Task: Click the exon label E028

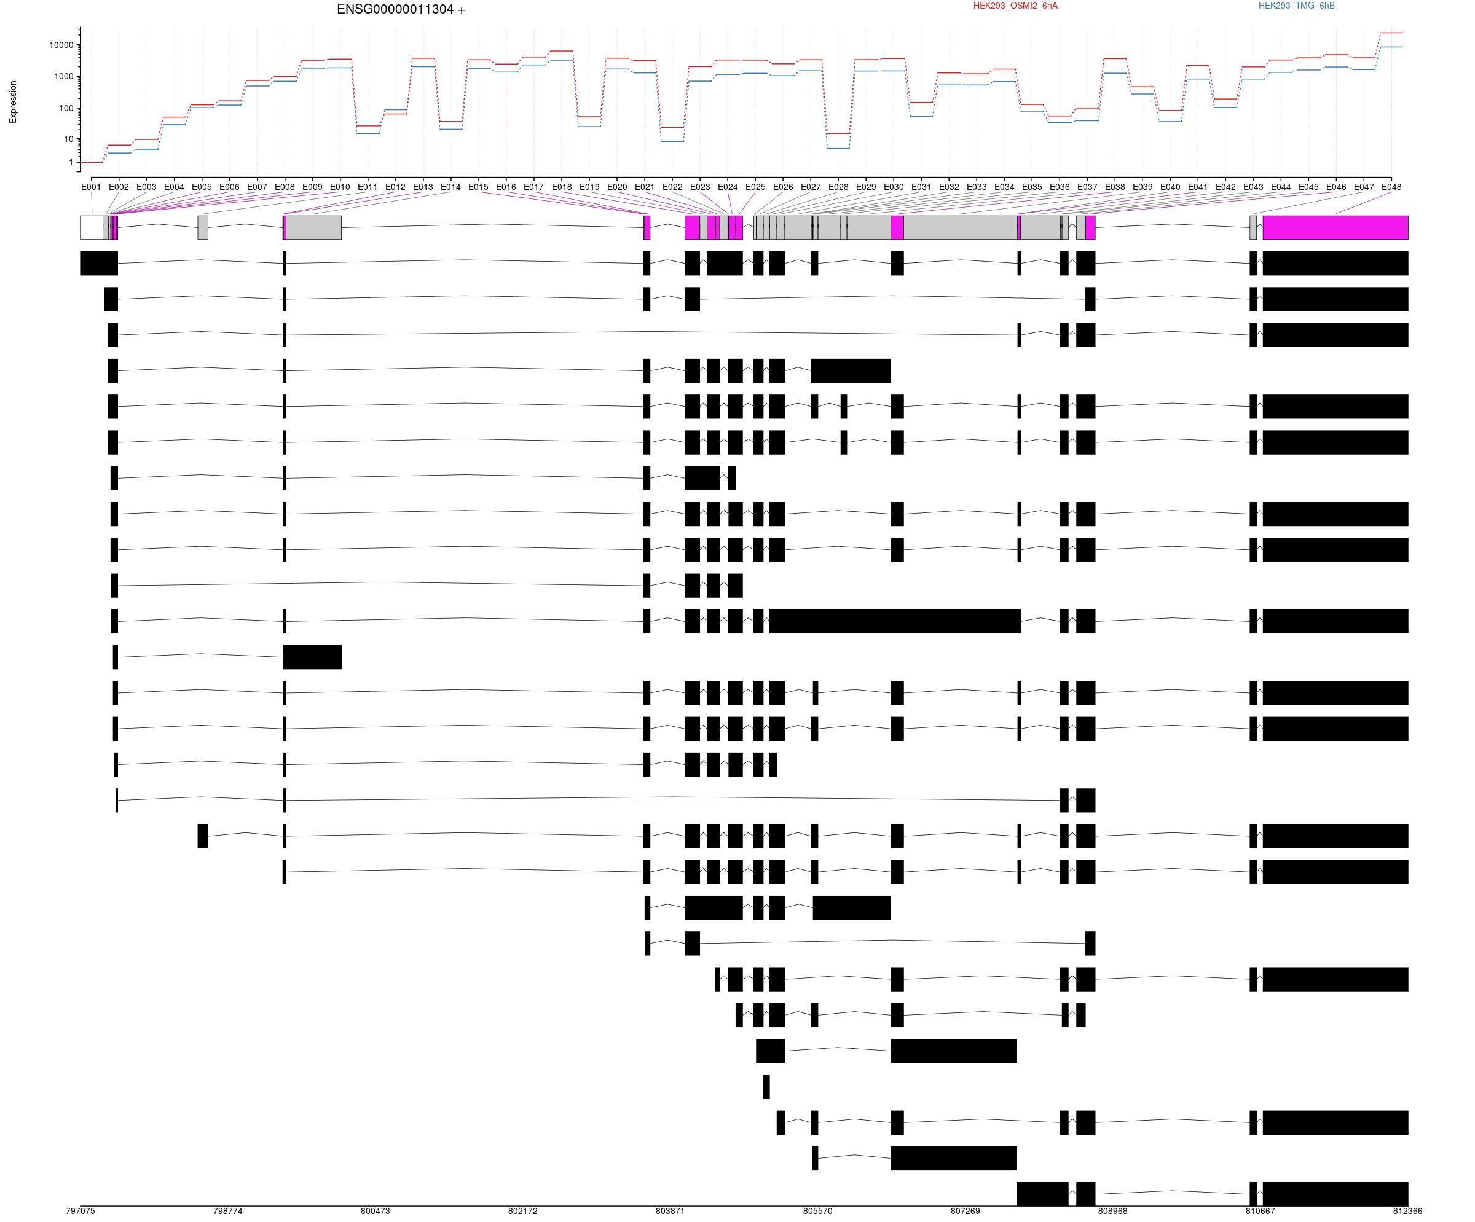Action: [x=838, y=187]
